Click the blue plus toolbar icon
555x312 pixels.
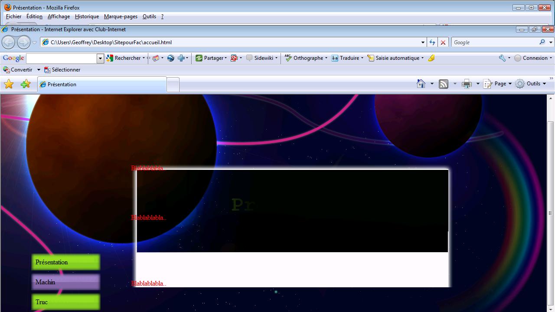(181, 58)
